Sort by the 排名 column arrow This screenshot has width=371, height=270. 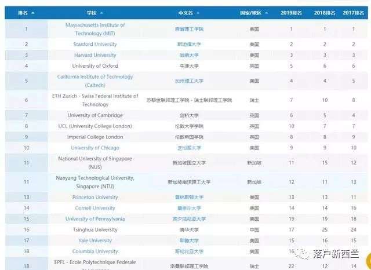pyautogui.click(x=32, y=13)
